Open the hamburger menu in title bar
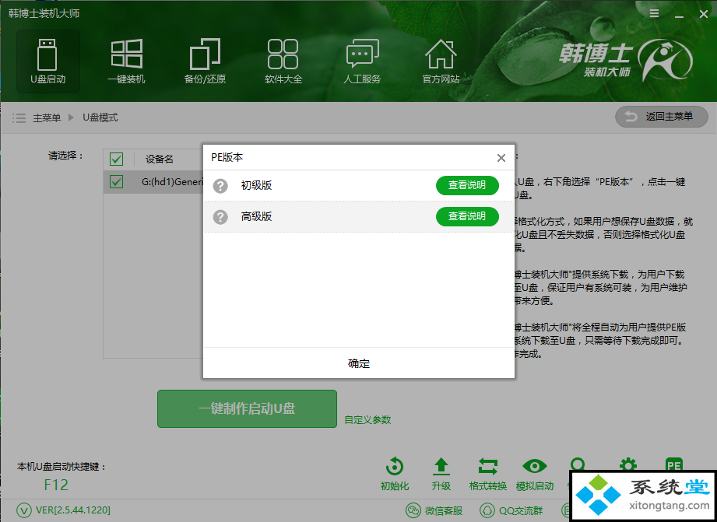The height and width of the screenshot is (522, 717). (655, 14)
